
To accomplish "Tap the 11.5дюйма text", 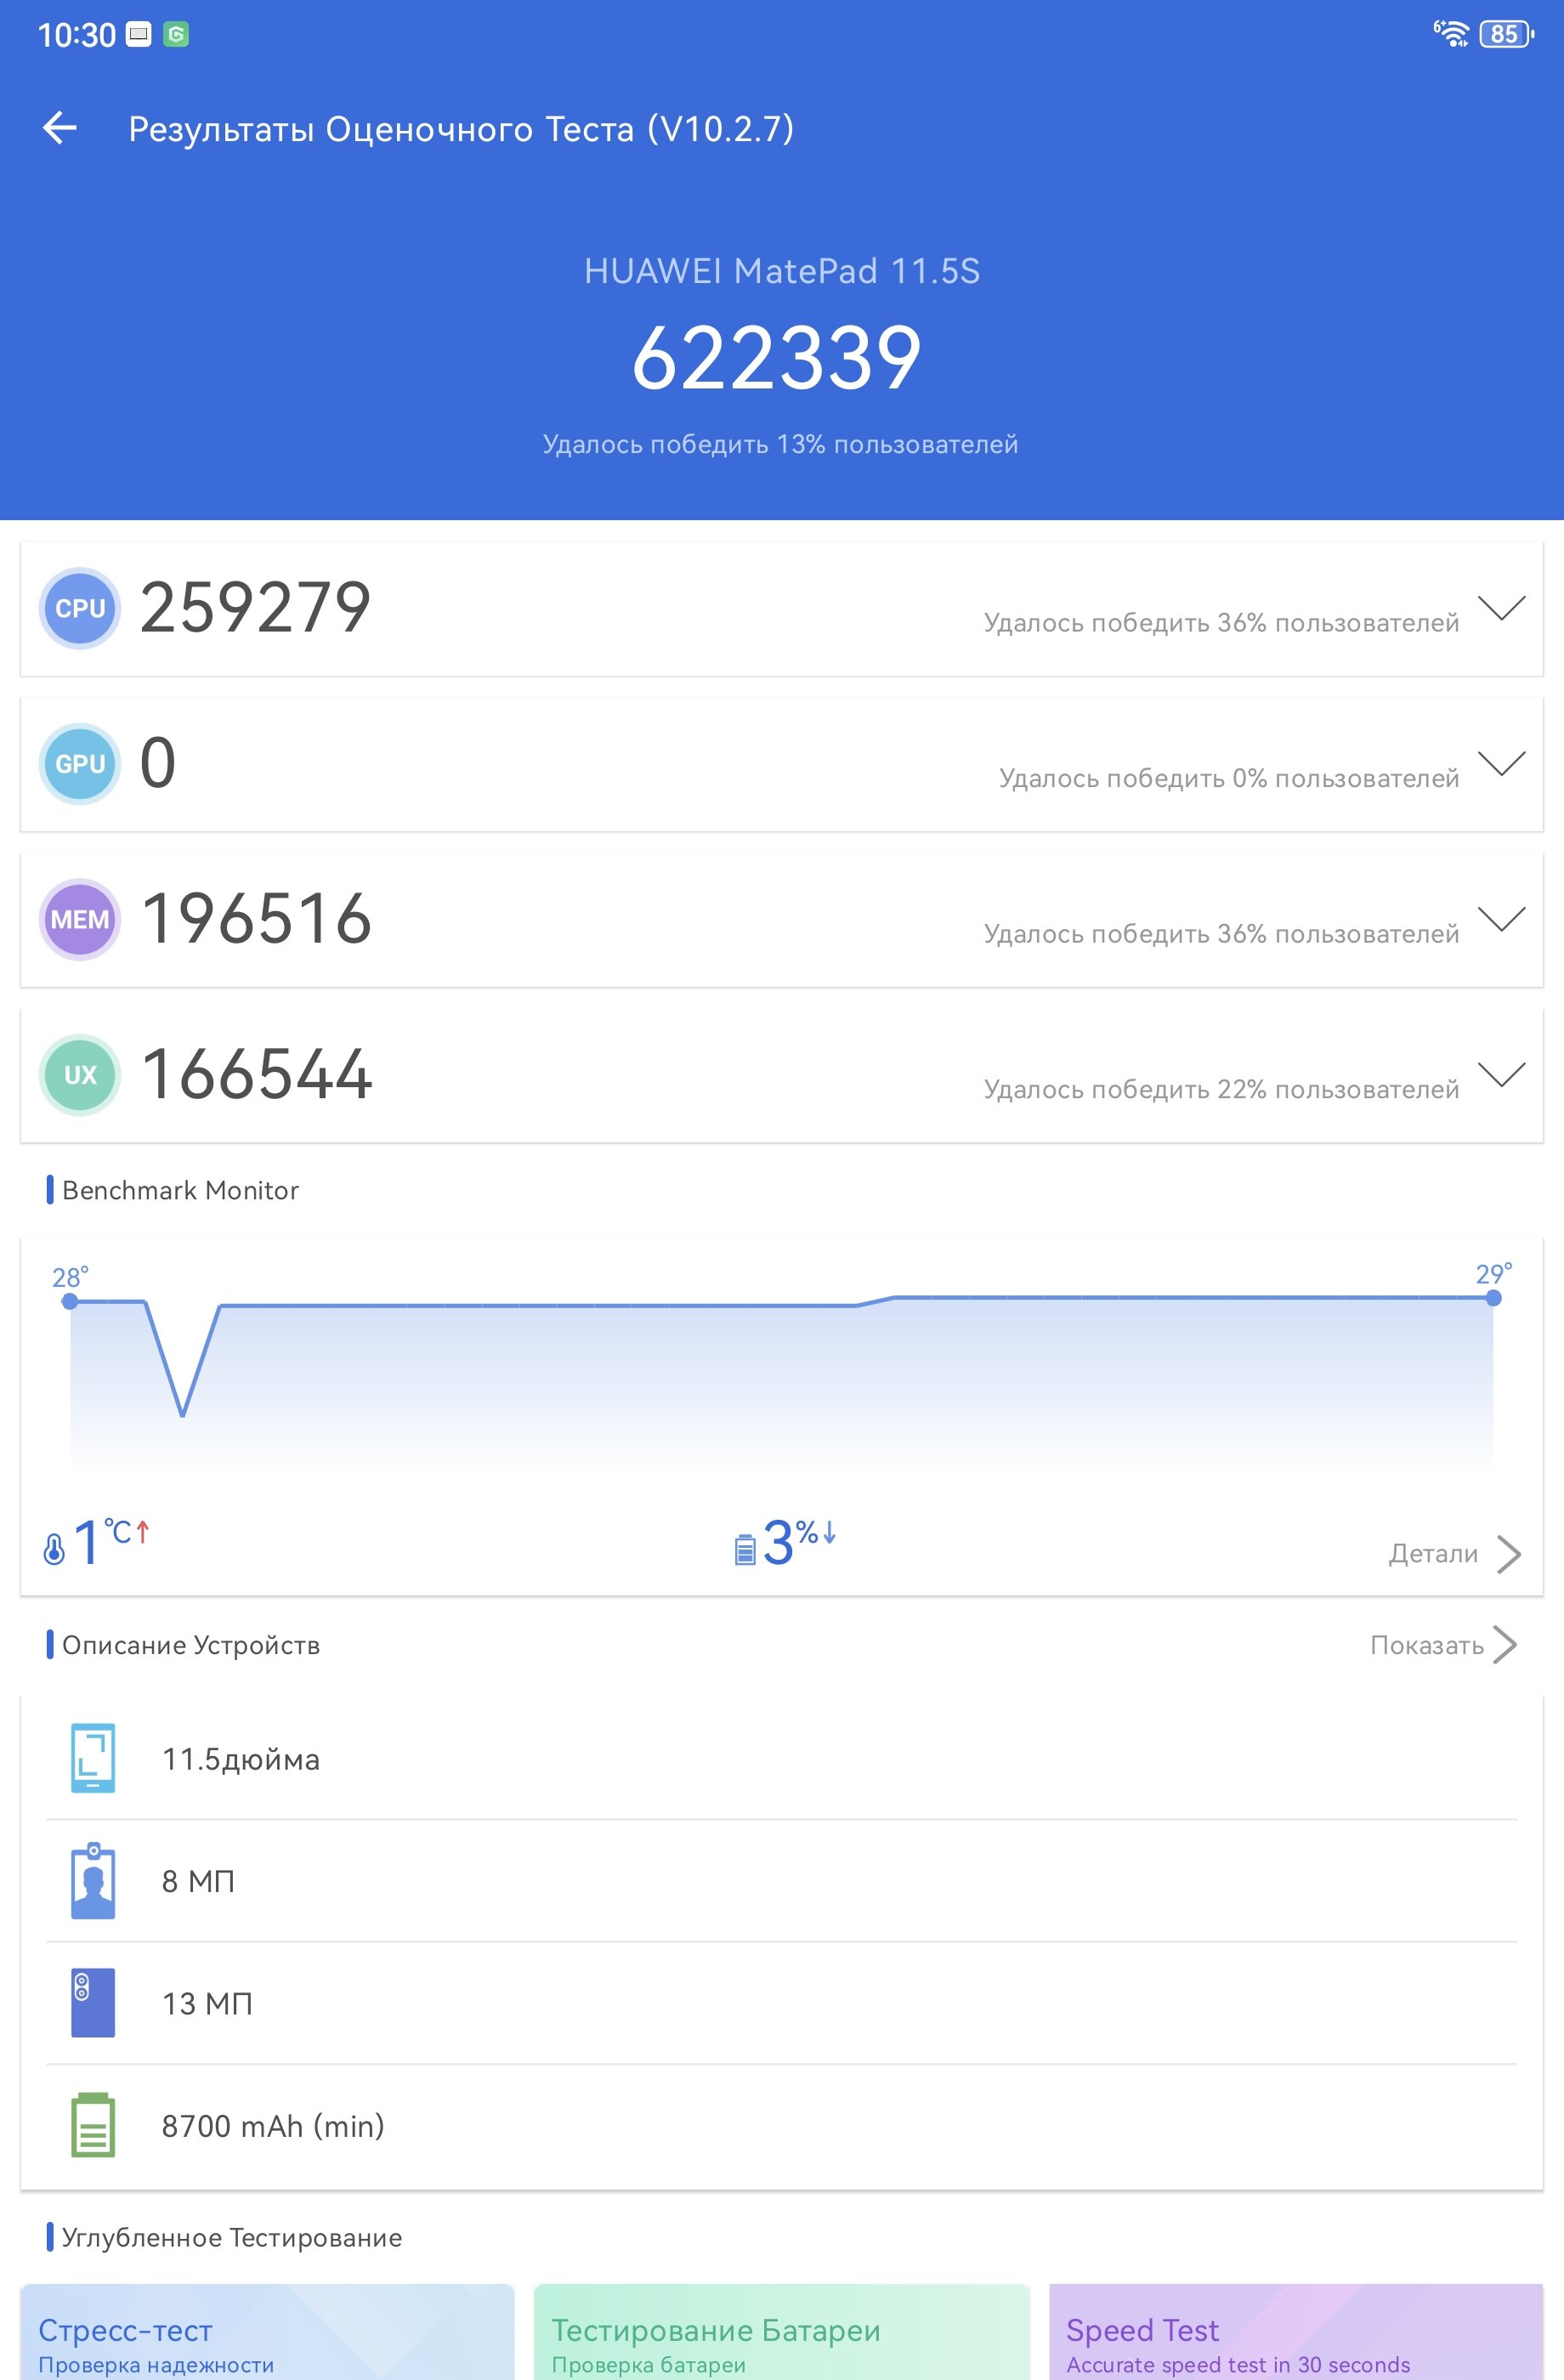I will point(241,1759).
